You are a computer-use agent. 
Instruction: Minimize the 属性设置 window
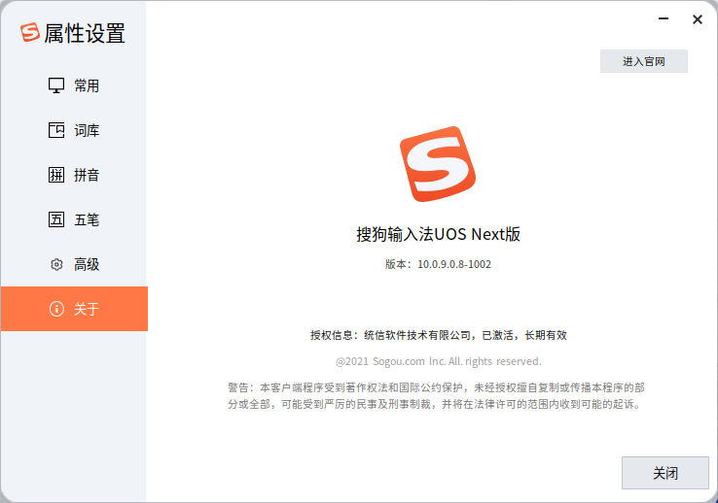pos(664,19)
